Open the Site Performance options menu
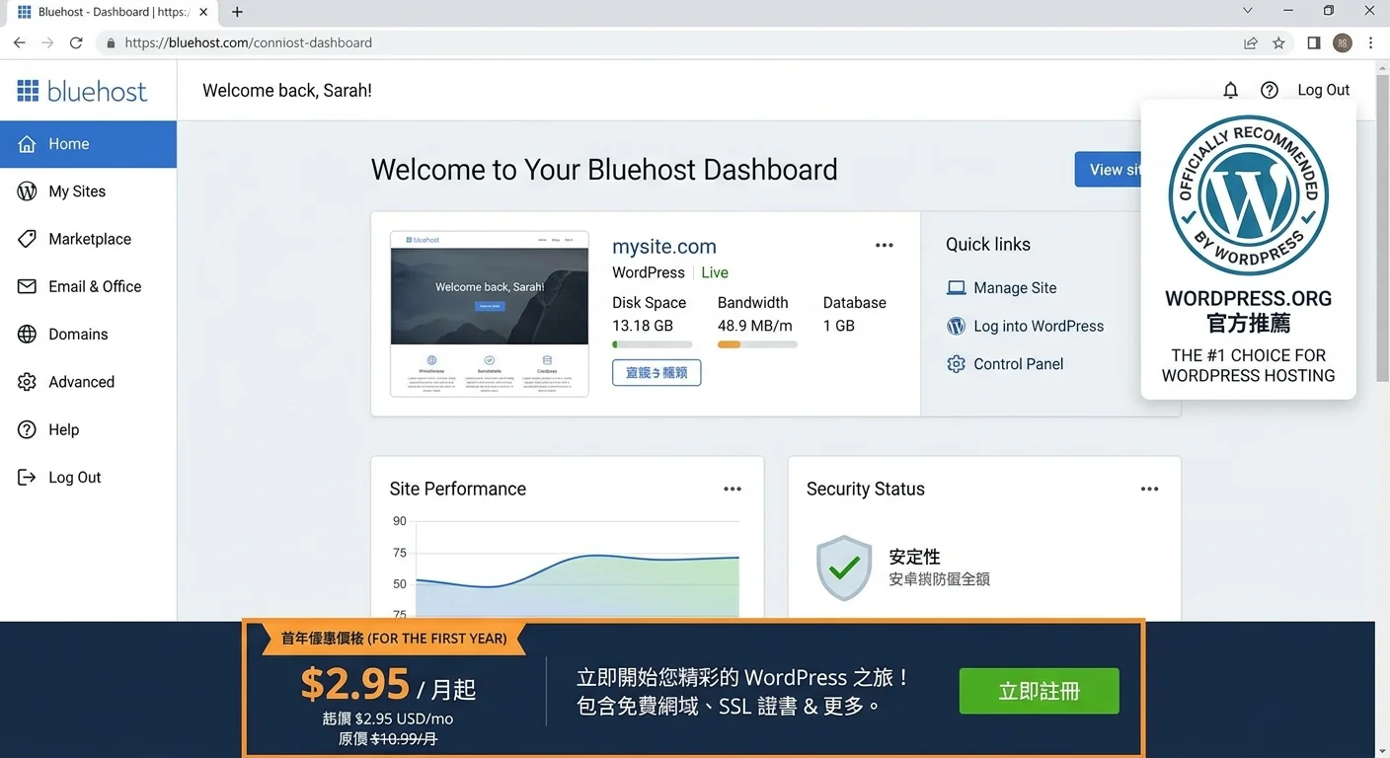 (733, 488)
